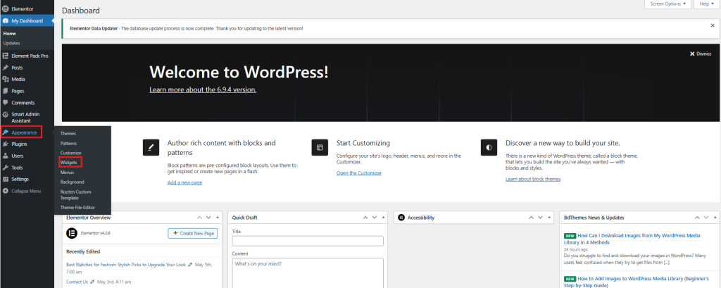Screen dimensions: 721x288
Task: Click the Pages icon in sidebar
Action: pos(6,91)
